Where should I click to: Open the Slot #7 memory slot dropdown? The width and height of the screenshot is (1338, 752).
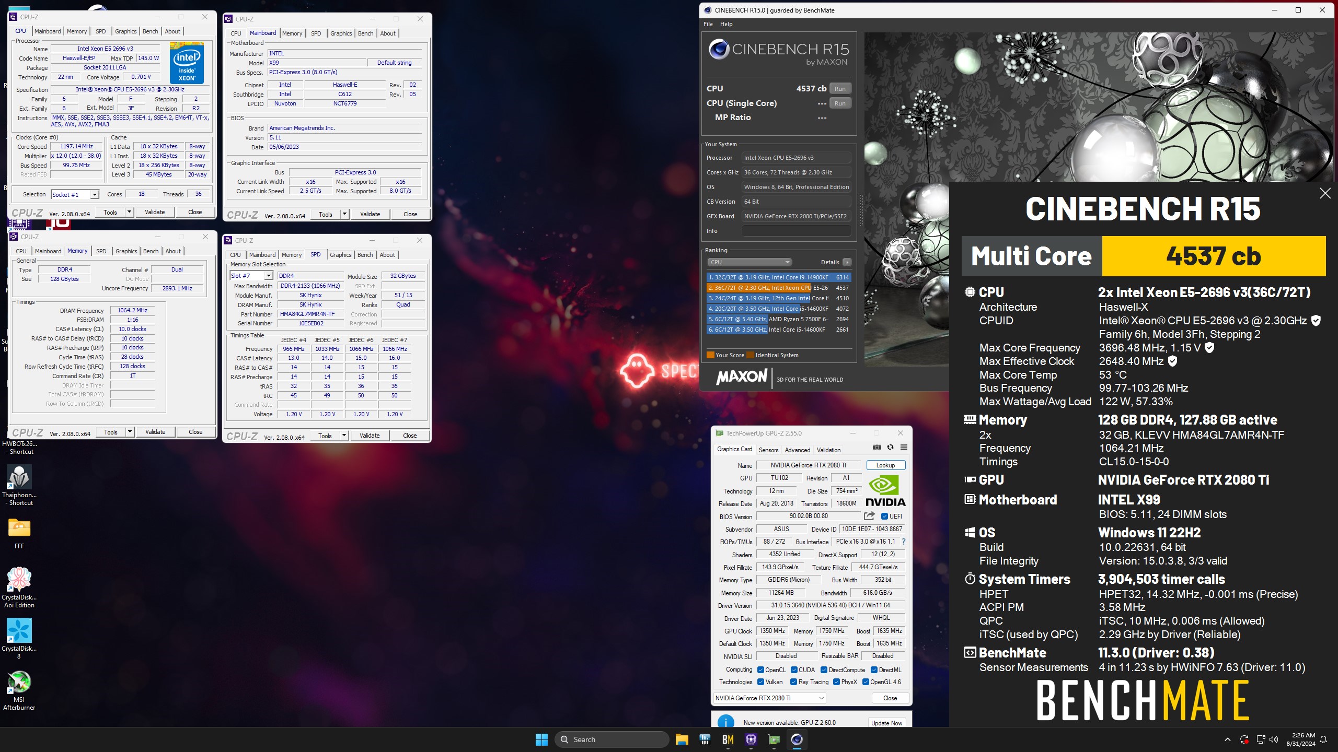pos(251,276)
